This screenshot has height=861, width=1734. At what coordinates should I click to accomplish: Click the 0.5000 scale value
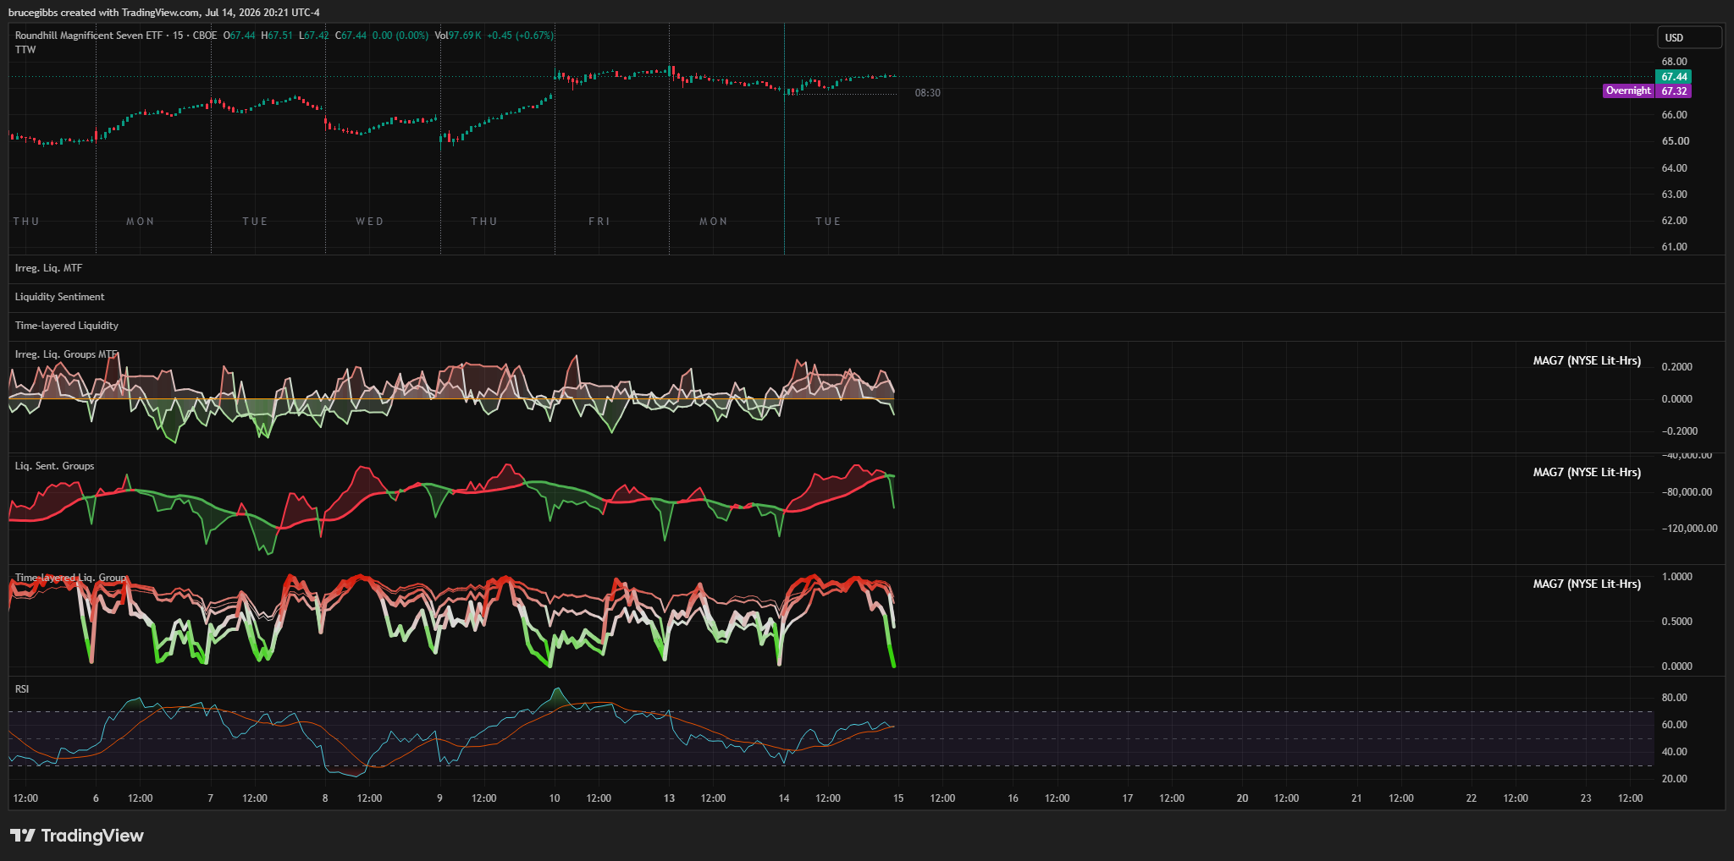(1677, 622)
